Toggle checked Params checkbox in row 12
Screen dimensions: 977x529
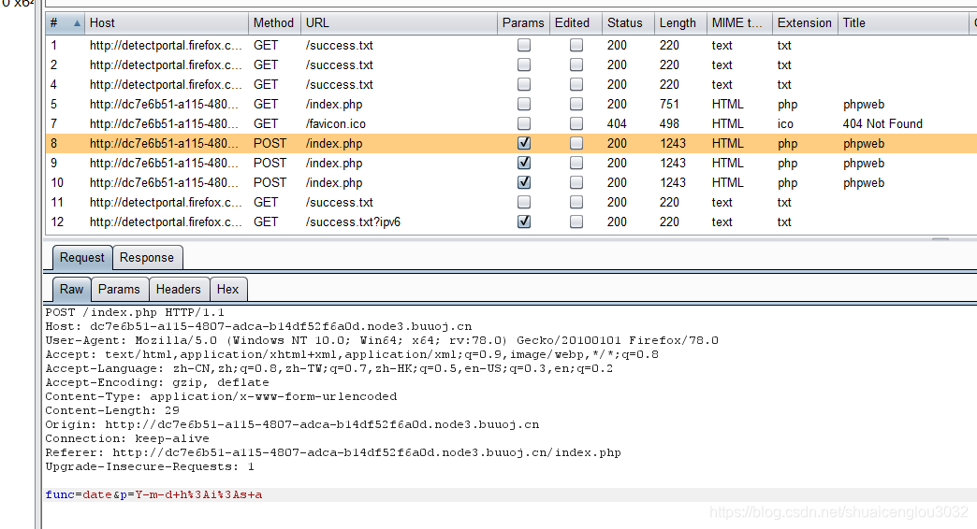(524, 222)
